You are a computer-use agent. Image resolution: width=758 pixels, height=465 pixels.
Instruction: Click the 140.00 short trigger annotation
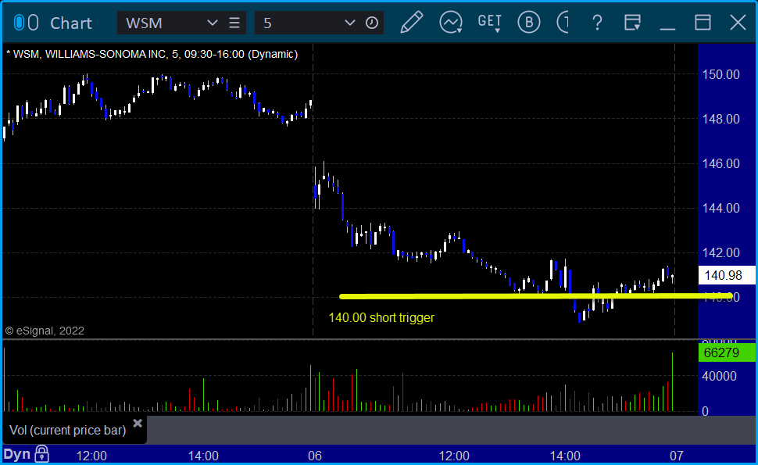(381, 317)
